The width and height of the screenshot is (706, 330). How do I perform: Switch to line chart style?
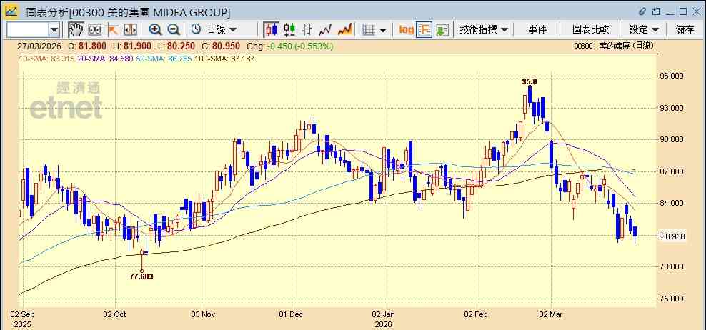click(325, 30)
